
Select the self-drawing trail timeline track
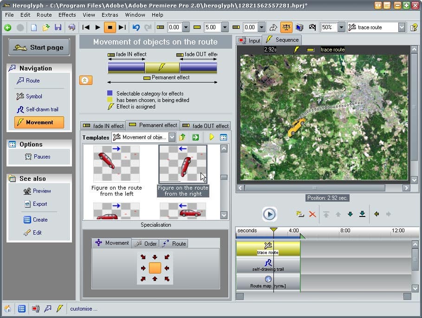point(268,265)
